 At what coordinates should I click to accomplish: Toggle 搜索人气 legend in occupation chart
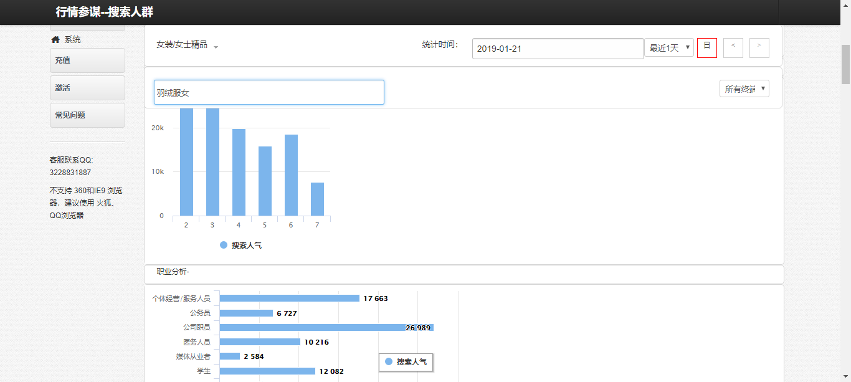pos(406,362)
